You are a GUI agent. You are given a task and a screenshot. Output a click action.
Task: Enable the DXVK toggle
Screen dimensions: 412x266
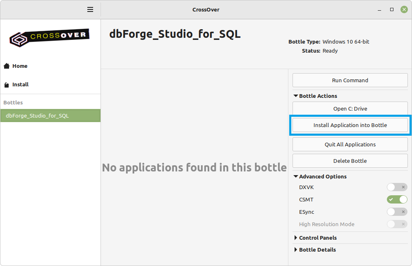click(397, 187)
